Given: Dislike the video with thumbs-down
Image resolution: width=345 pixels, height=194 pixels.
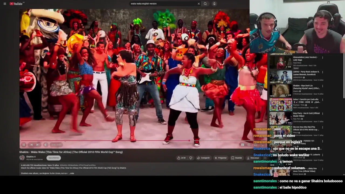Looking at the screenshot, I should [191, 158].
